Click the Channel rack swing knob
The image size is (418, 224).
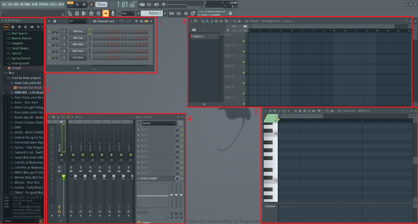(122, 21)
